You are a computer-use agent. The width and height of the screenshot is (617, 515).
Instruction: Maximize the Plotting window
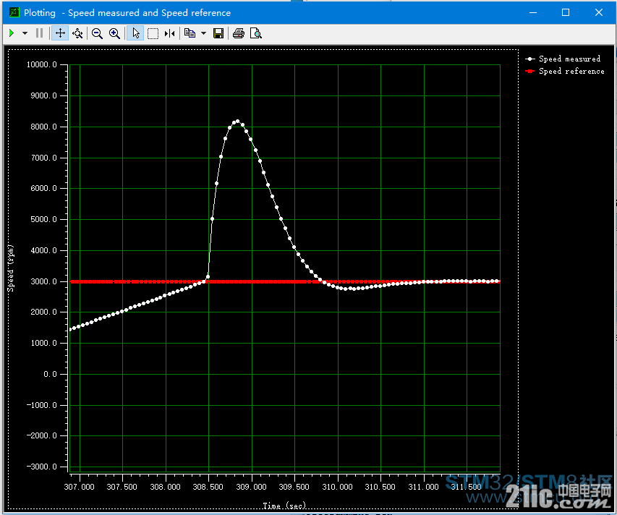[x=566, y=12]
